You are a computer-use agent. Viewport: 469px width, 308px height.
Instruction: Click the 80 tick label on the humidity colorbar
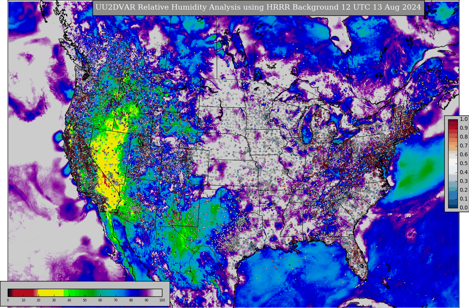coord(131,300)
